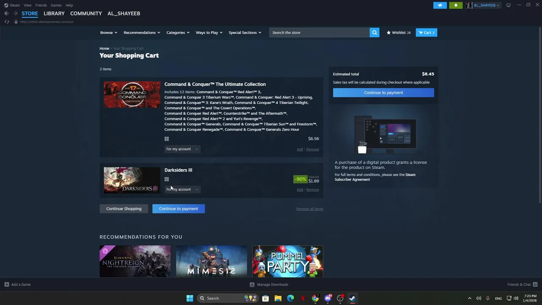Switch to the LIBRARY tab

54,14
